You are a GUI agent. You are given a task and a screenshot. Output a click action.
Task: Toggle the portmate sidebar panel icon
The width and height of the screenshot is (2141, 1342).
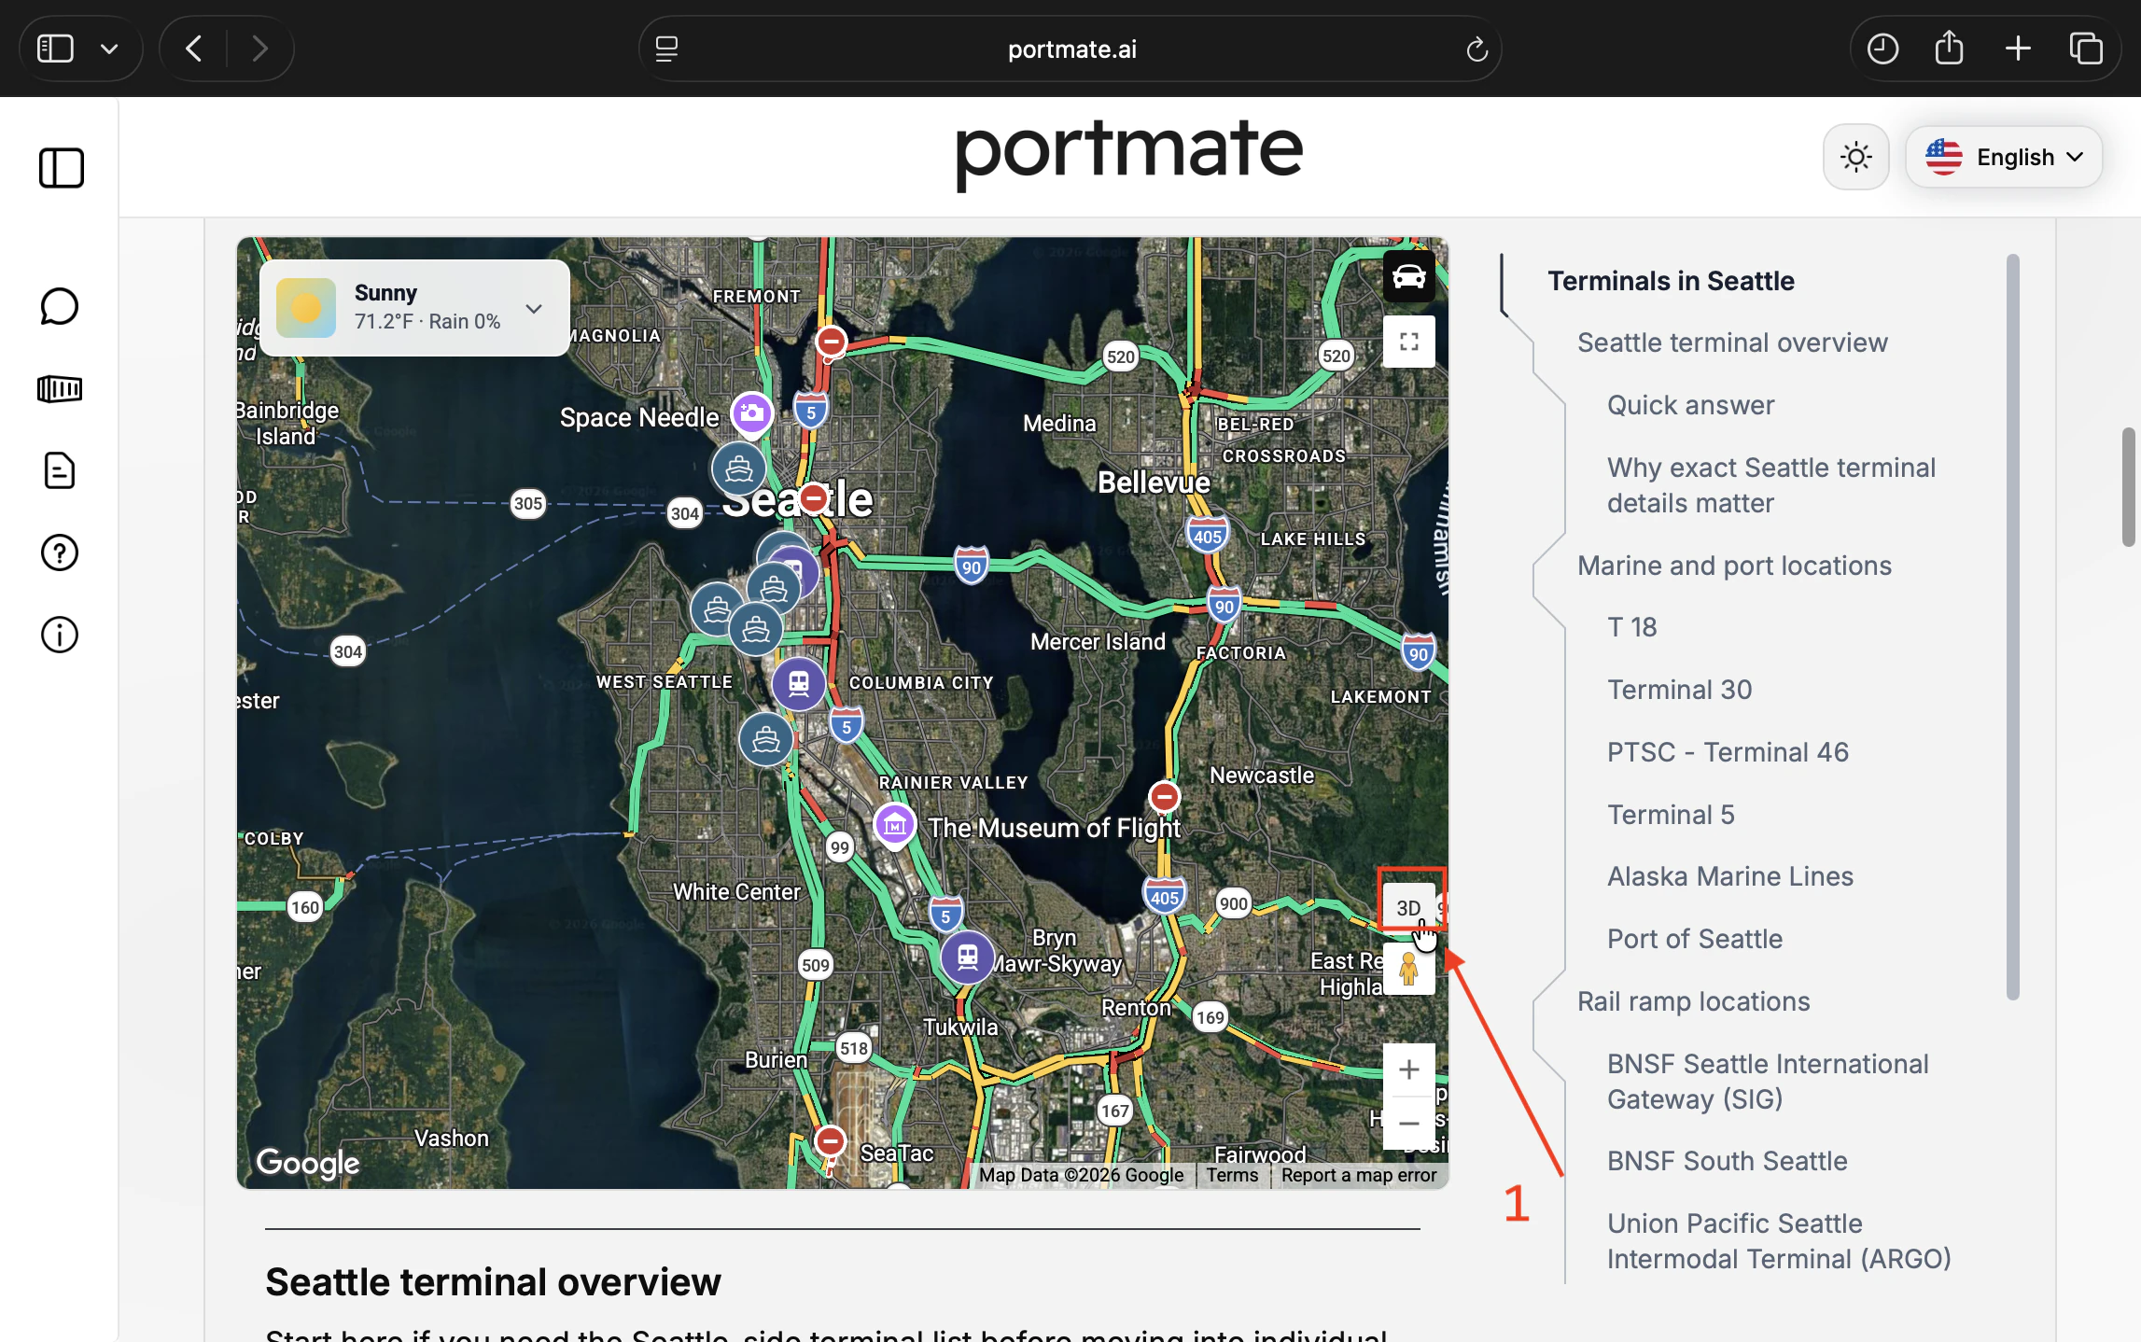61,168
